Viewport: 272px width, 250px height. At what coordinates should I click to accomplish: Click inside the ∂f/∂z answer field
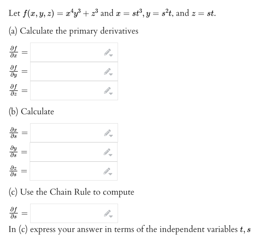click(x=66, y=91)
